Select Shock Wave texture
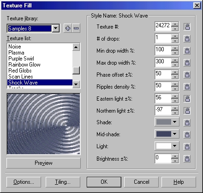The image size is (203, 193). 40,83
